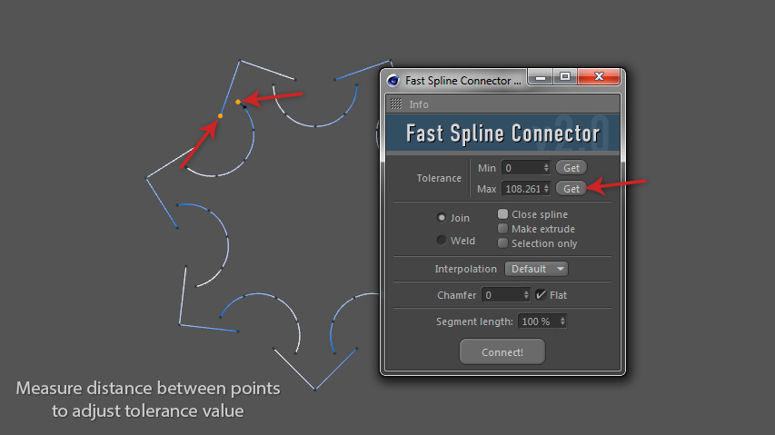Click Get button for Max tolerance
The image size is (775, 435).
(x=571, y=189)
